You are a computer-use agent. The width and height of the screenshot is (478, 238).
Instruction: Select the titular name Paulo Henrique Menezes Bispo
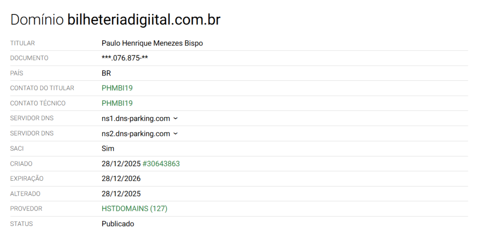pos(152,43)
